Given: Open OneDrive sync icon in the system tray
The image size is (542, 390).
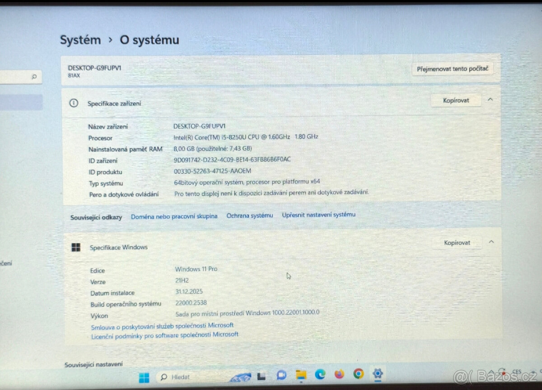Looking at the screenshot, I should (502, 372).
